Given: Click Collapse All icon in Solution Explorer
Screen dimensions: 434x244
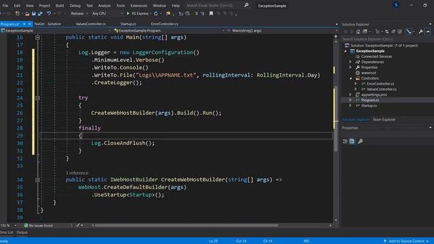Looking at the screenshot, I should pos(393,32).
